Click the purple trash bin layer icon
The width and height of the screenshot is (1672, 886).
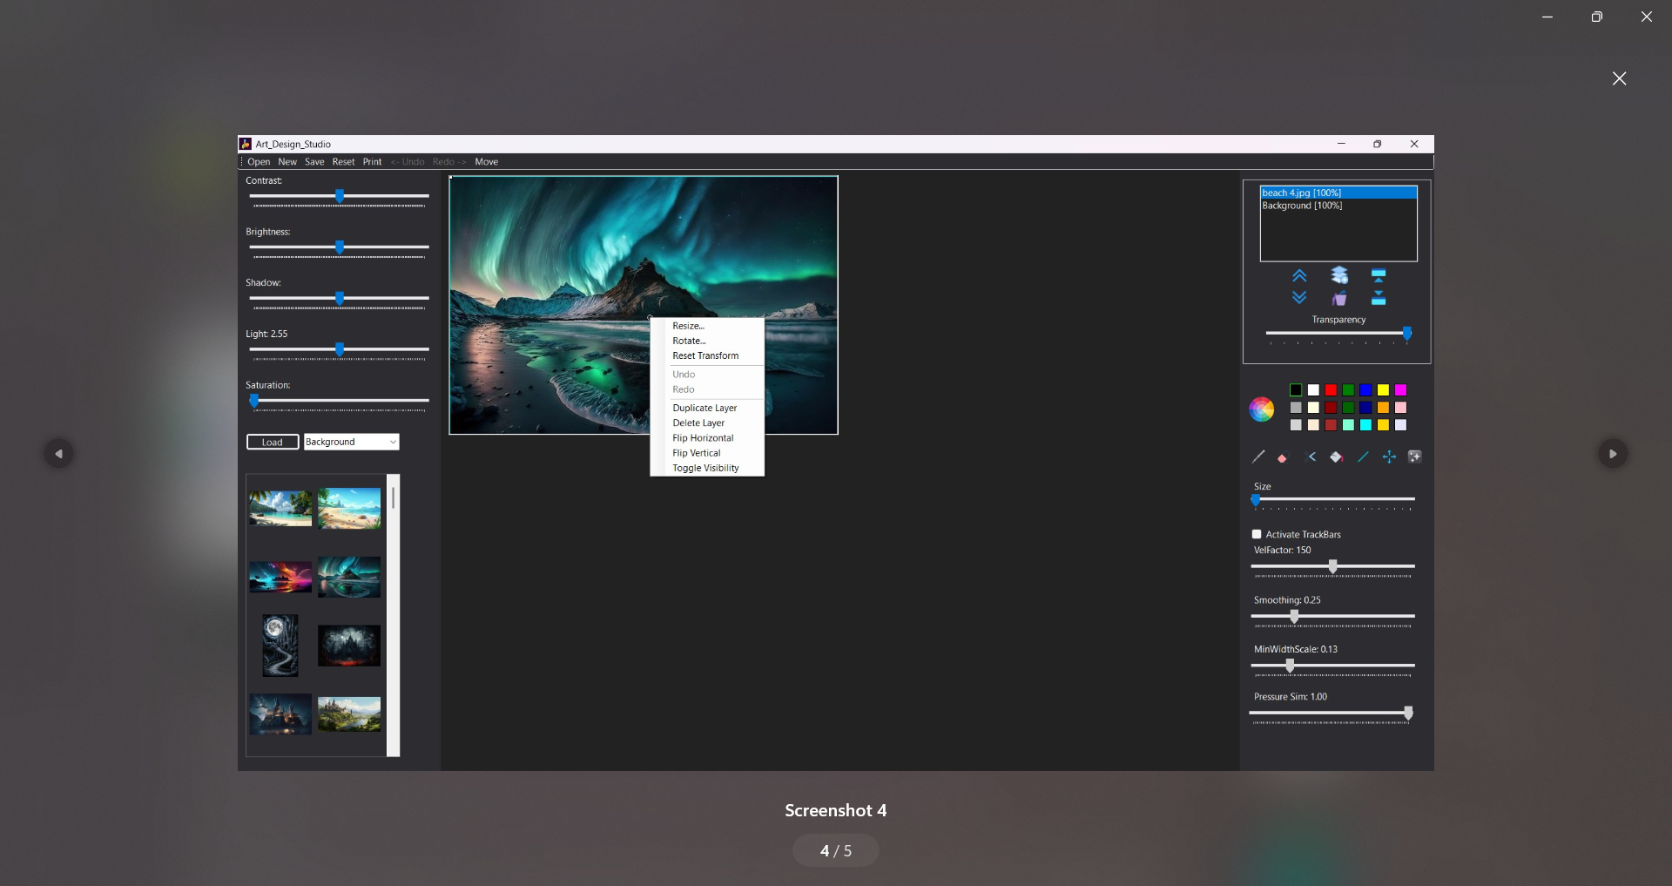tap(1339, 298)
